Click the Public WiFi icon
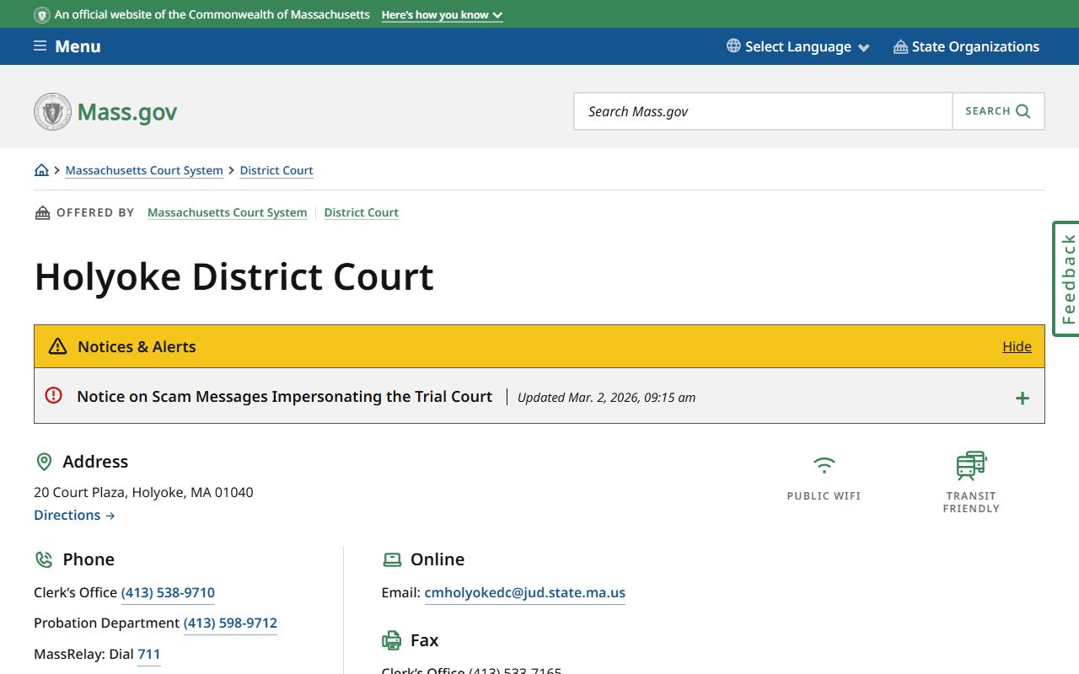Viewport: 1079px width, 674px height. 824,465
